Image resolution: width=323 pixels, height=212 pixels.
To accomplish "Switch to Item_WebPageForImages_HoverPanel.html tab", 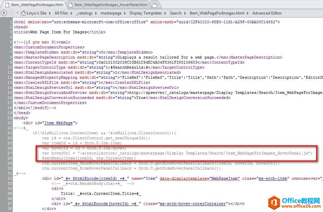I will click(111, 5).
